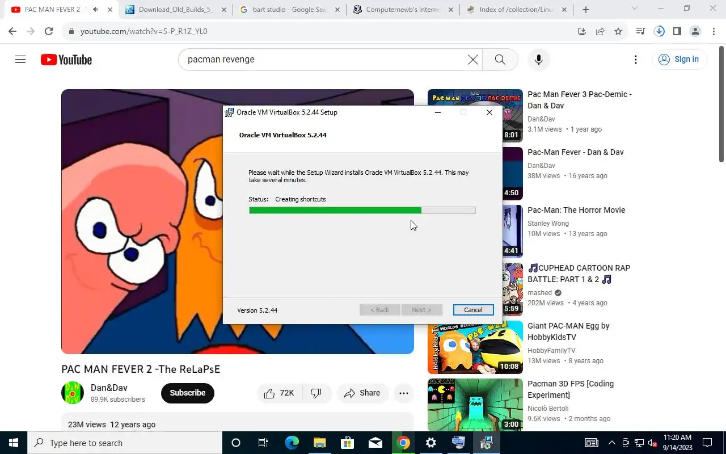
Task: Open Pac-Man: The Horror Movie title
Action: pyautogui.click(x=576, y=210)
